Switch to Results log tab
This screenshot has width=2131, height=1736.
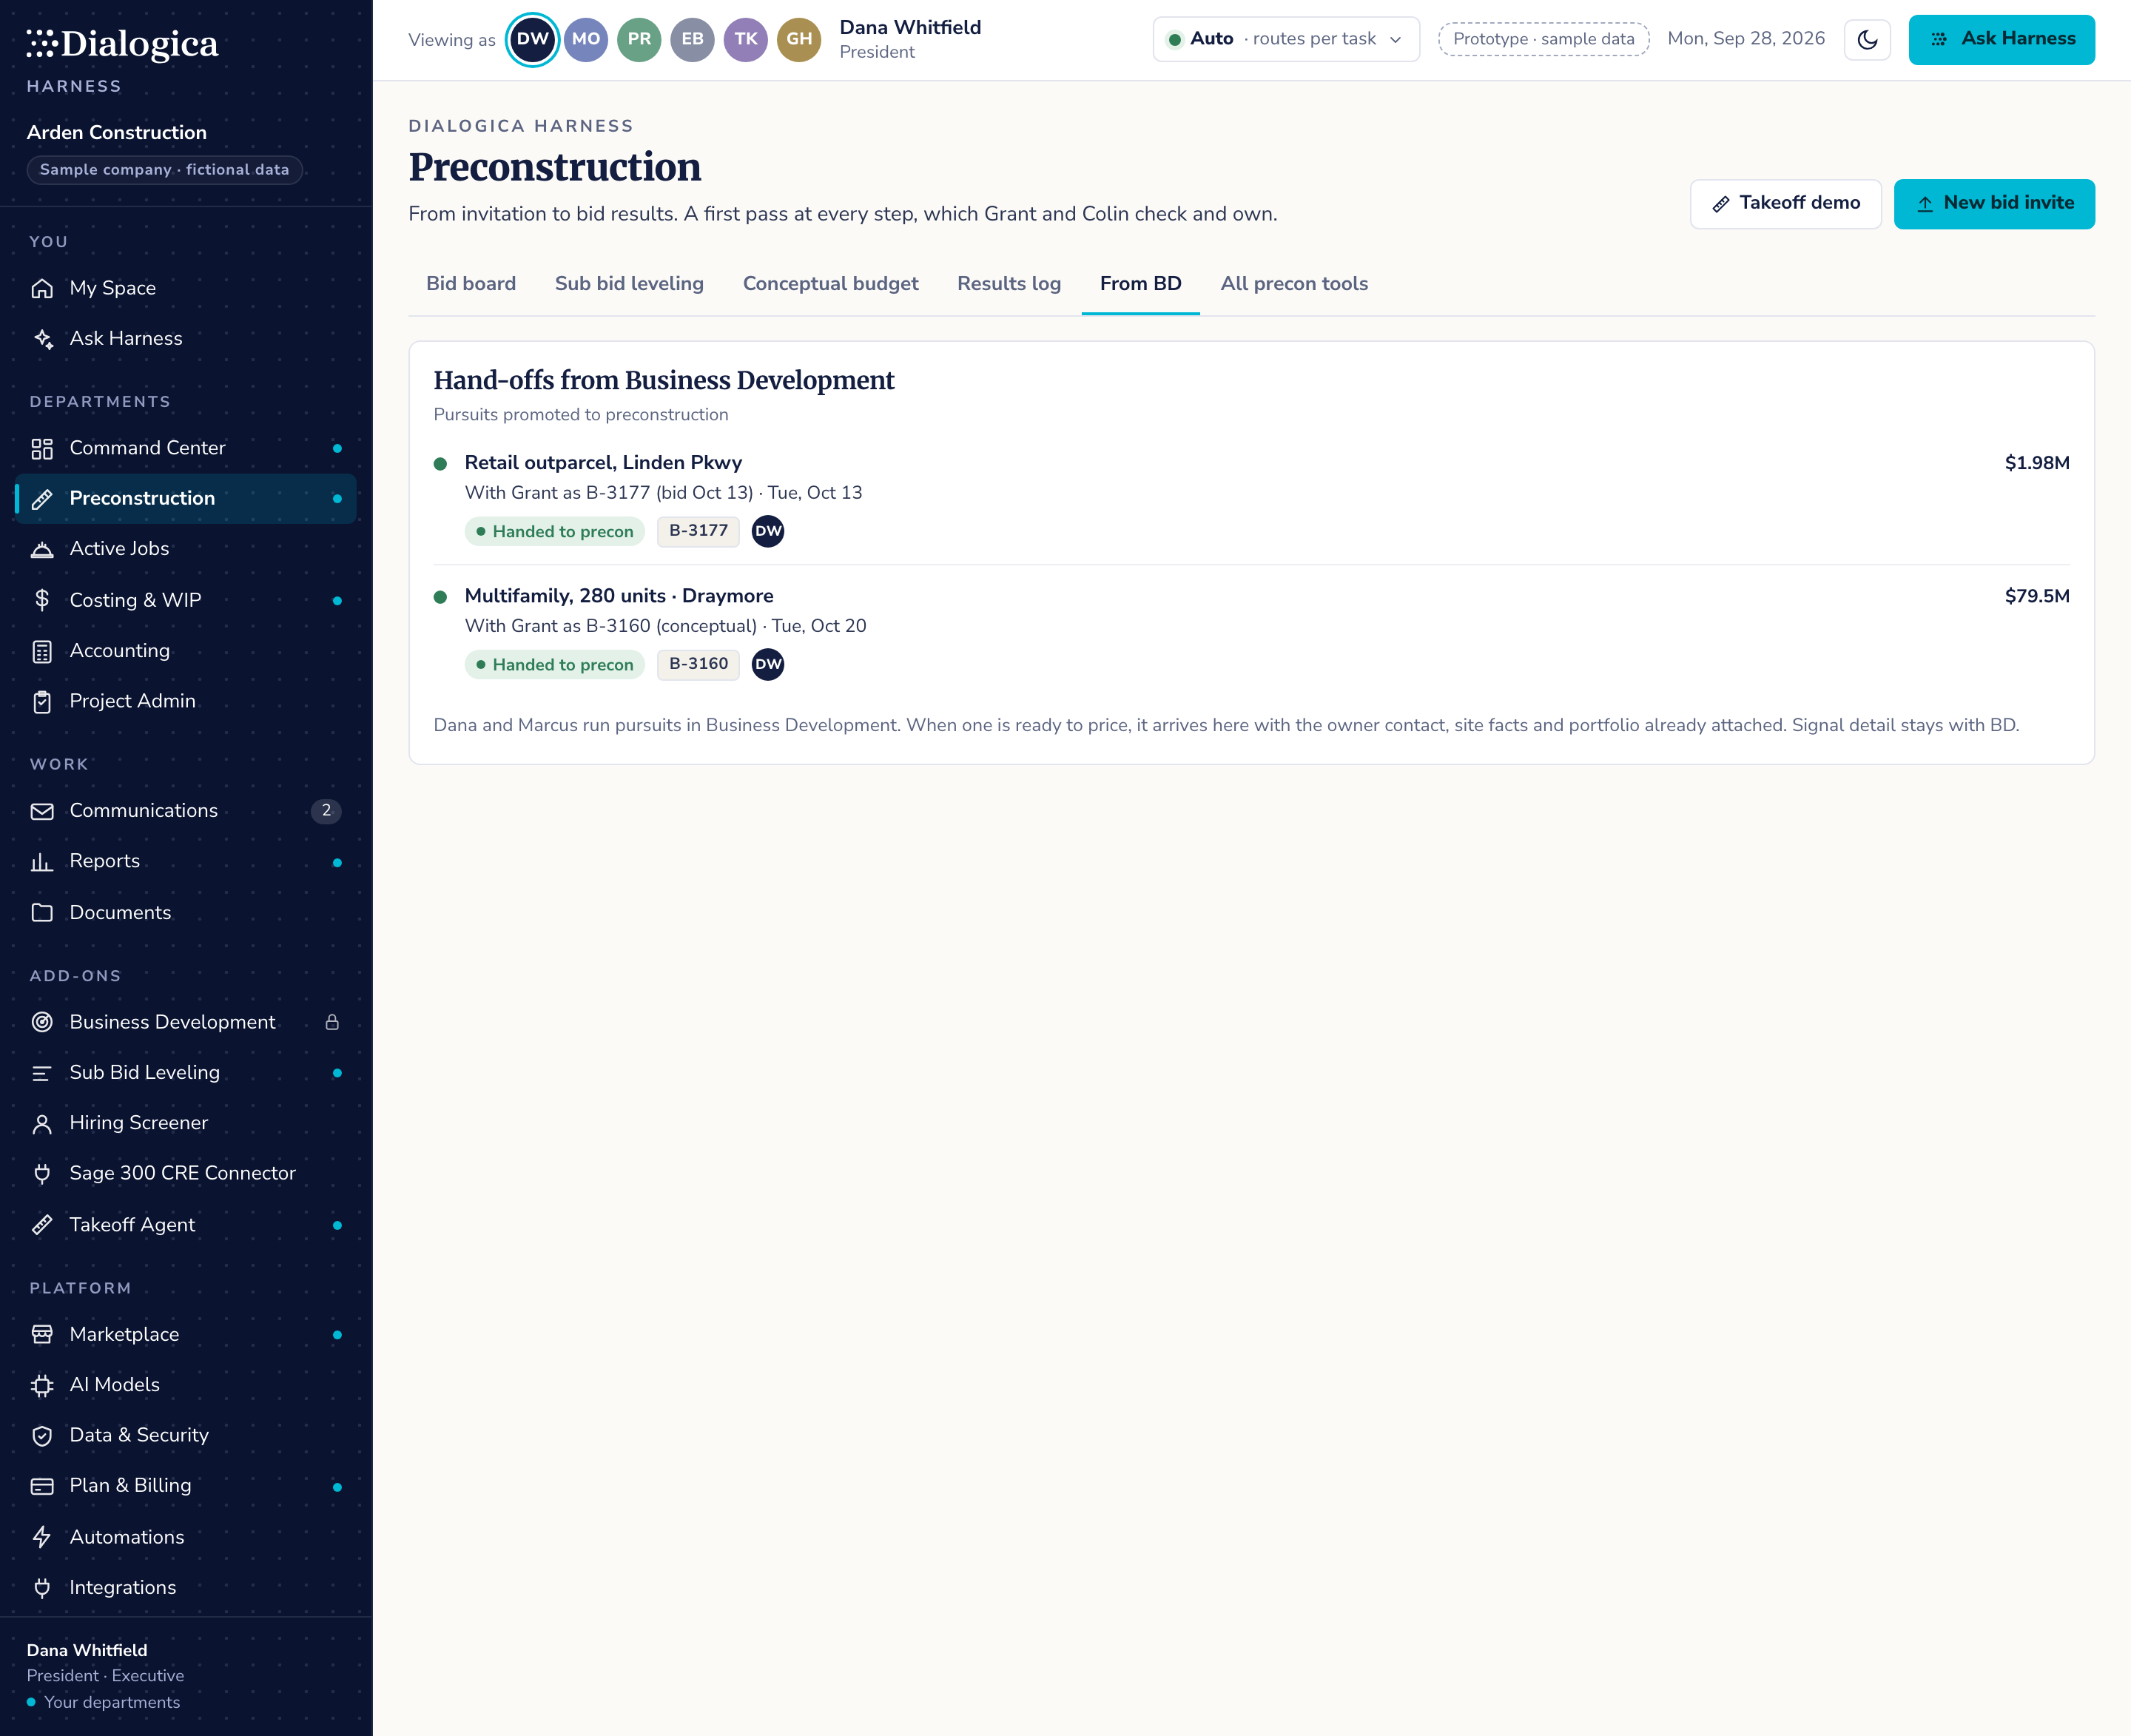1009,284
